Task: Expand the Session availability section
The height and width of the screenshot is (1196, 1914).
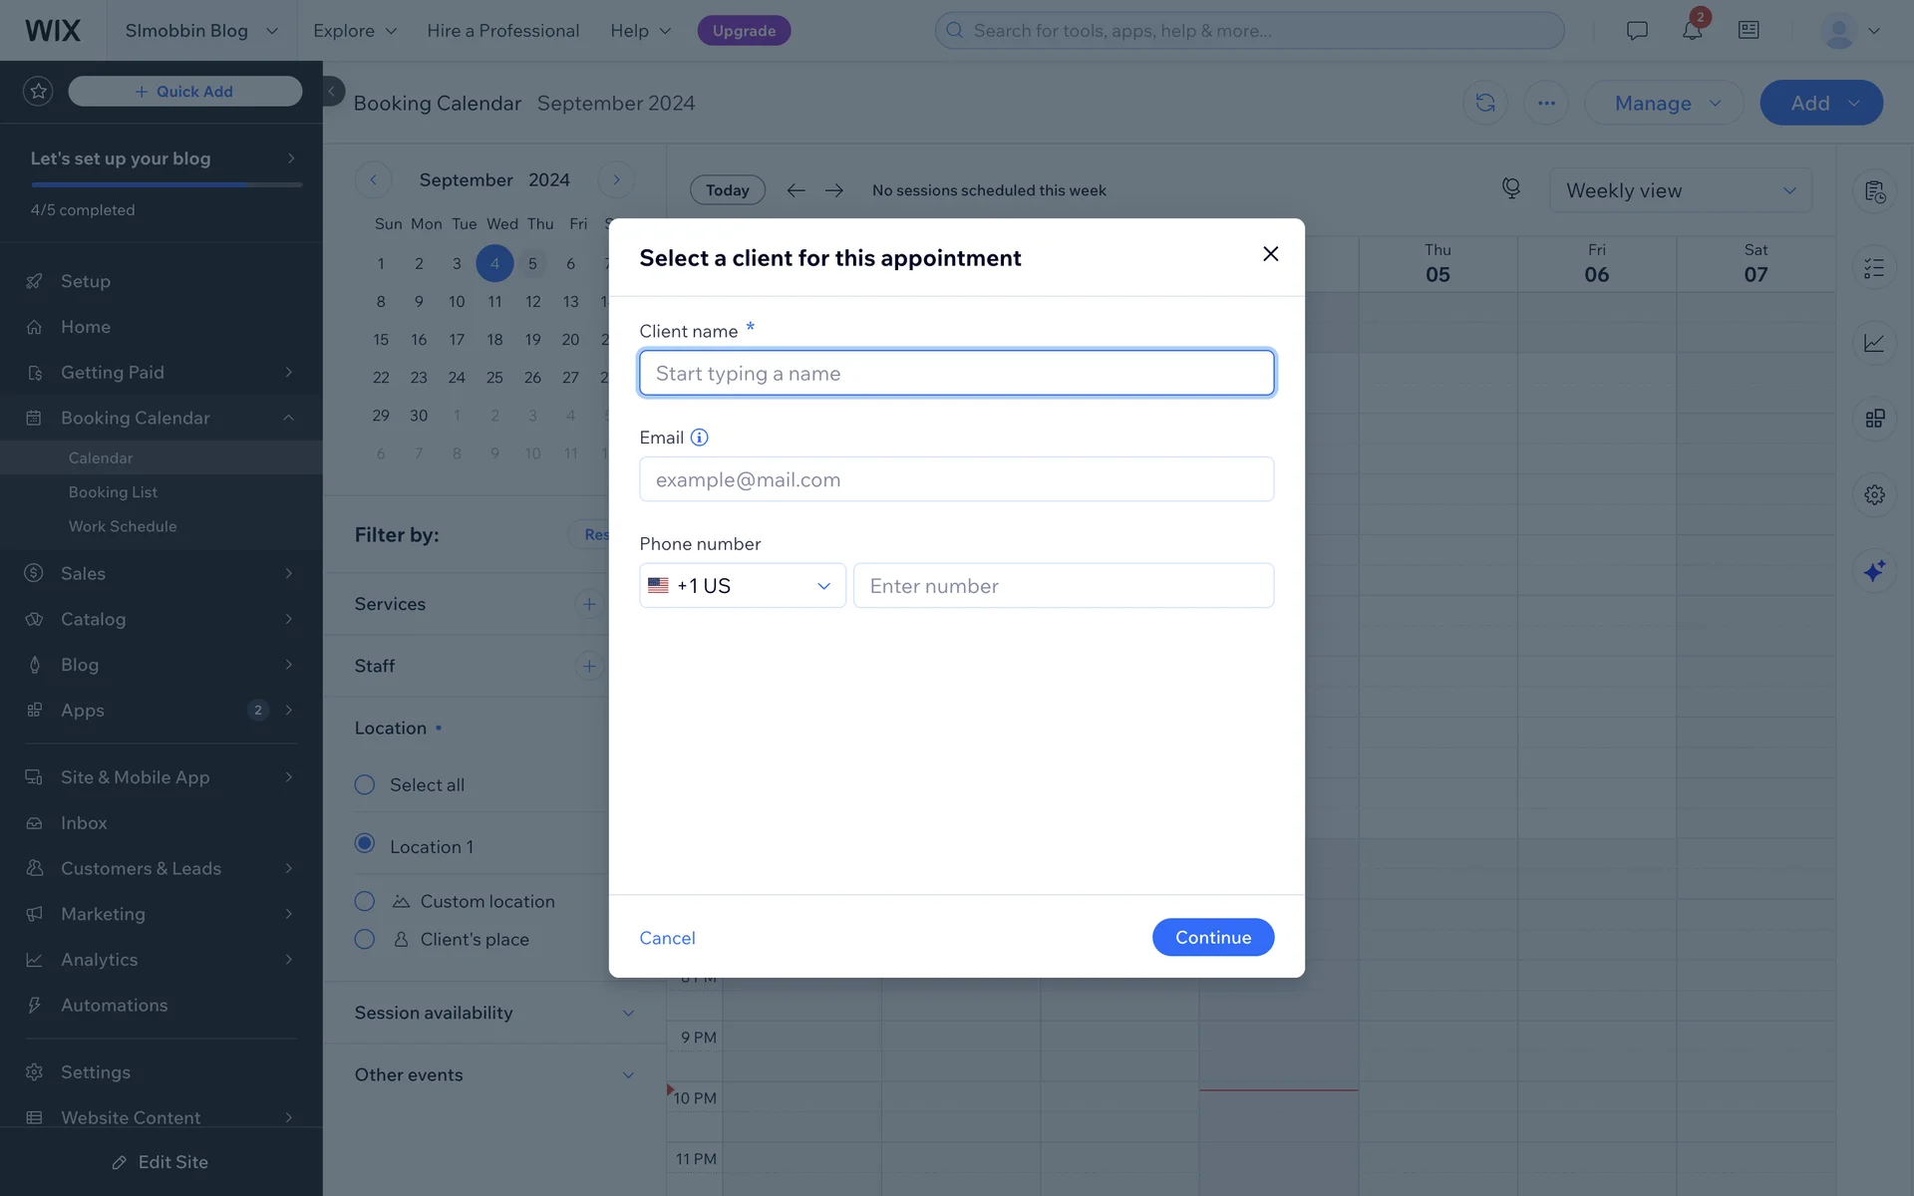Action: click(494, 1013)
